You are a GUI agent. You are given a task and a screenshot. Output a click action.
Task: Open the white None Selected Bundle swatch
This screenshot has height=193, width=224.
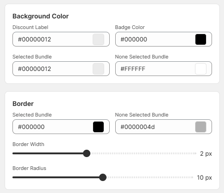pyautogui.click(x=200, y=69)
